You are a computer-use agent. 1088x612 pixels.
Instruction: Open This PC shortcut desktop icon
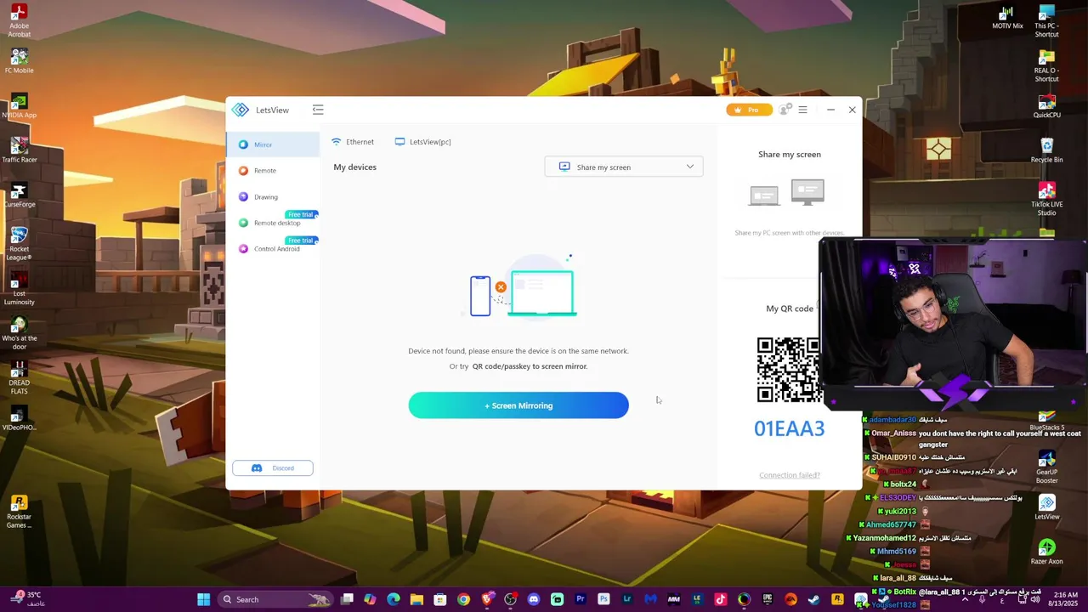[1046, 20]
